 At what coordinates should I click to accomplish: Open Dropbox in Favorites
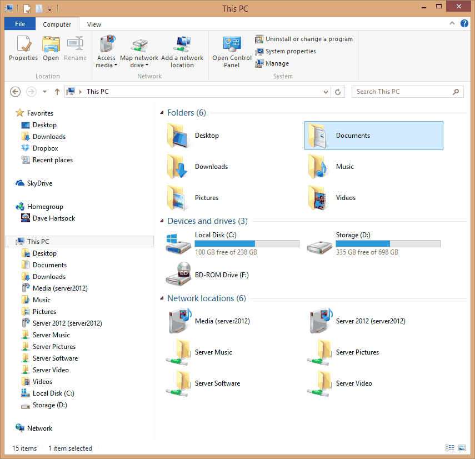coord(45,148)
